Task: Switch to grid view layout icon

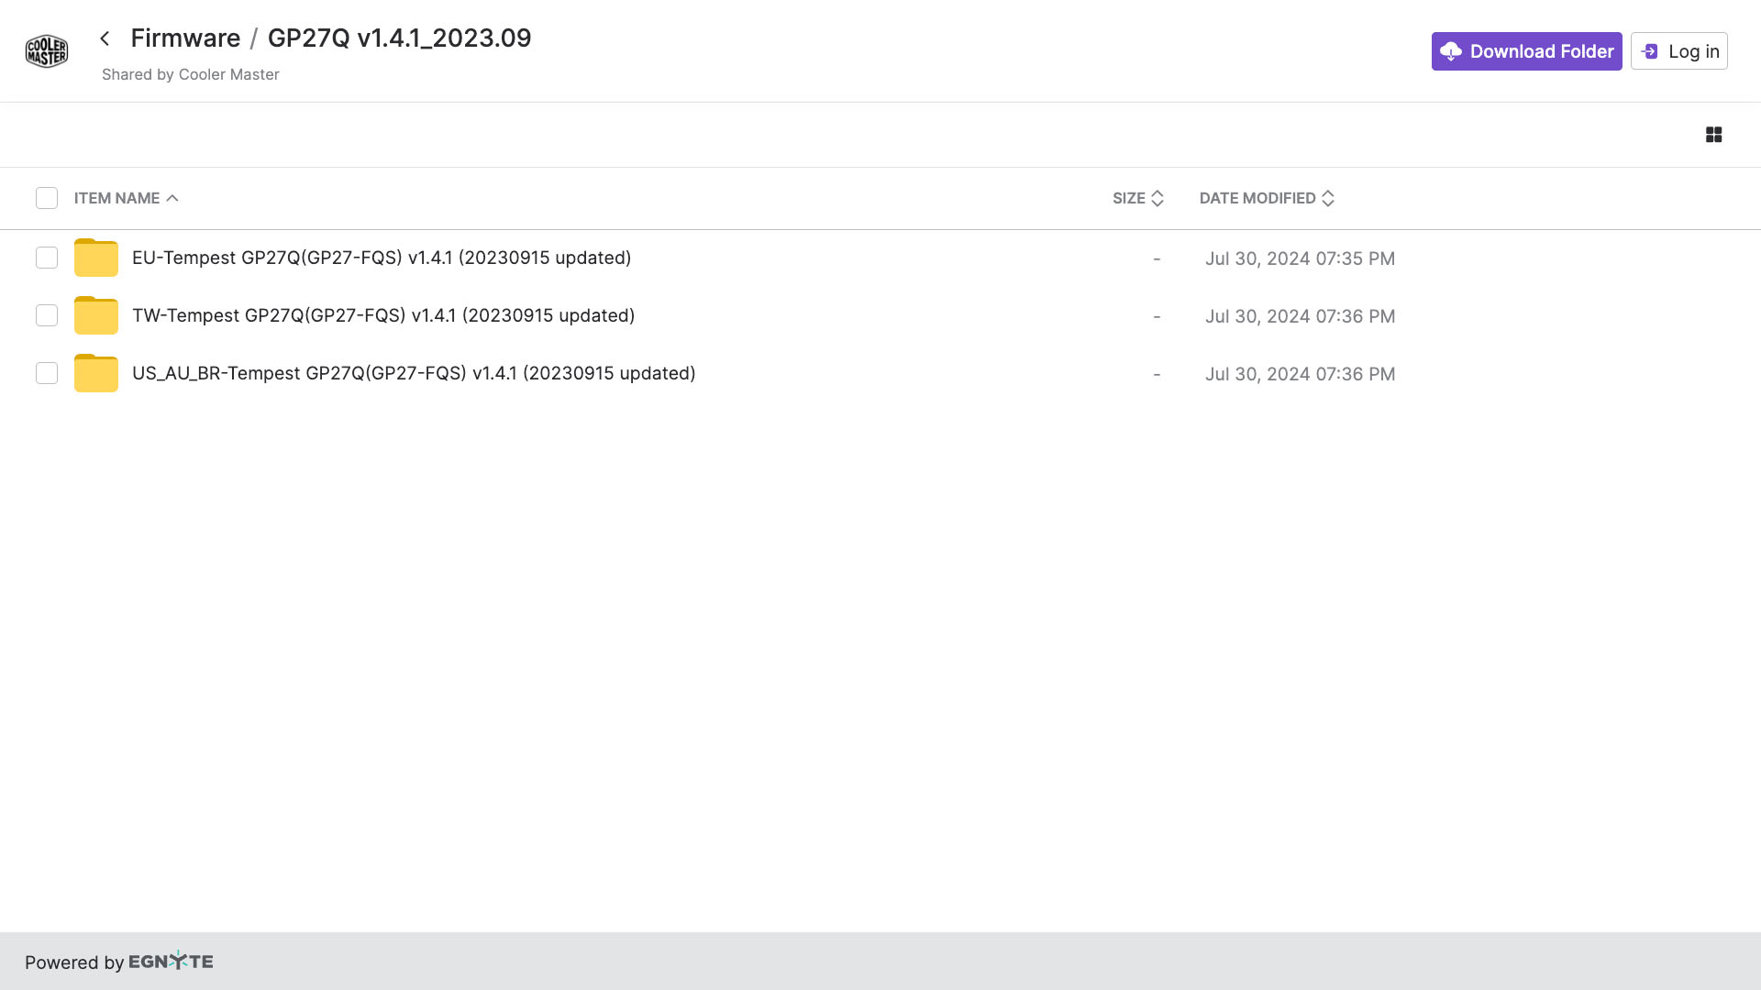Action: (1713, 135)
